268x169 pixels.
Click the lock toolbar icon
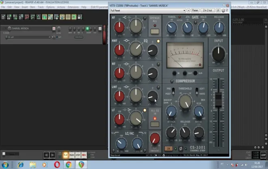(x=80, y=17)
